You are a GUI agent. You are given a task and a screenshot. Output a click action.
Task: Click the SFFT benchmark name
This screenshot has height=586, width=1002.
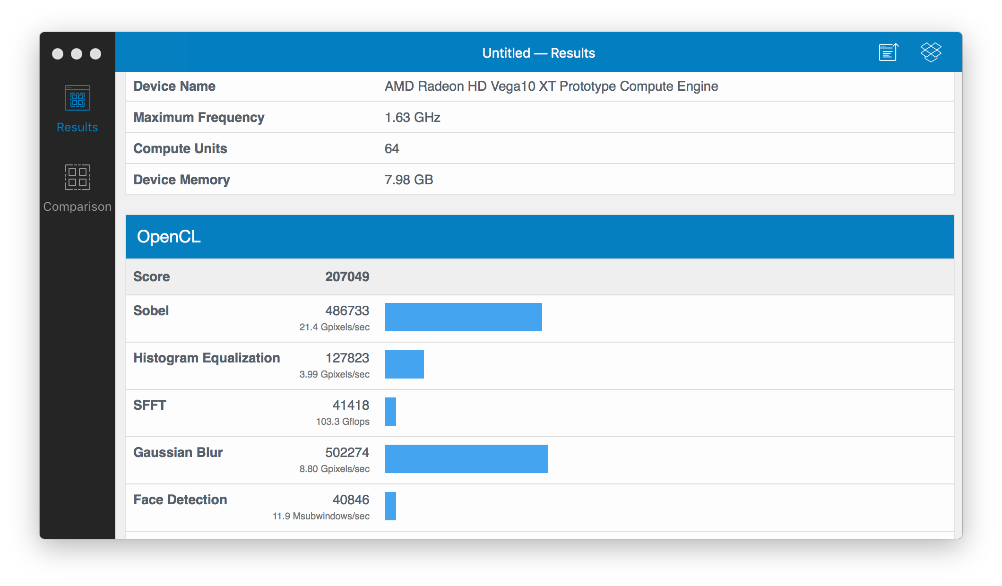150,405
